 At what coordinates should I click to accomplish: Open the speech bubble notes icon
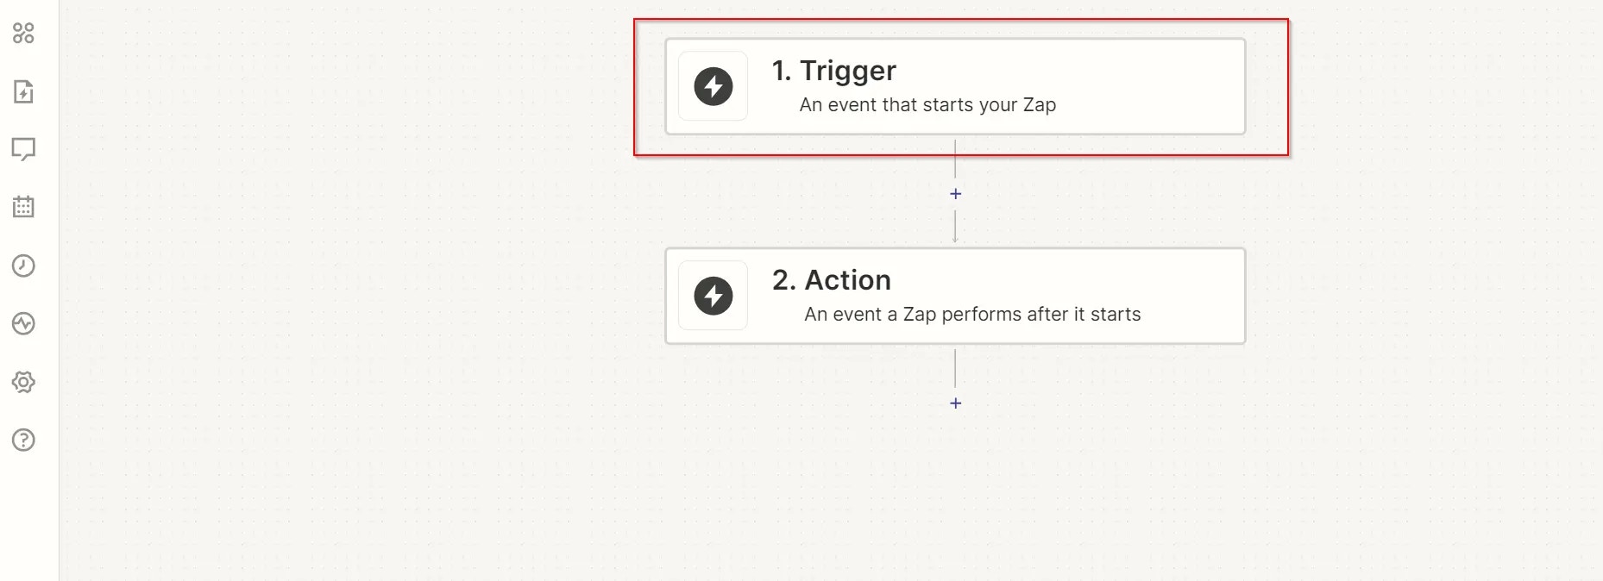[23, 149]
